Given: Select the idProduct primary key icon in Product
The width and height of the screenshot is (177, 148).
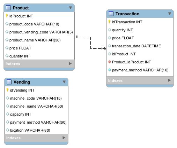Looking at the screenshot, I should (7, 16).
